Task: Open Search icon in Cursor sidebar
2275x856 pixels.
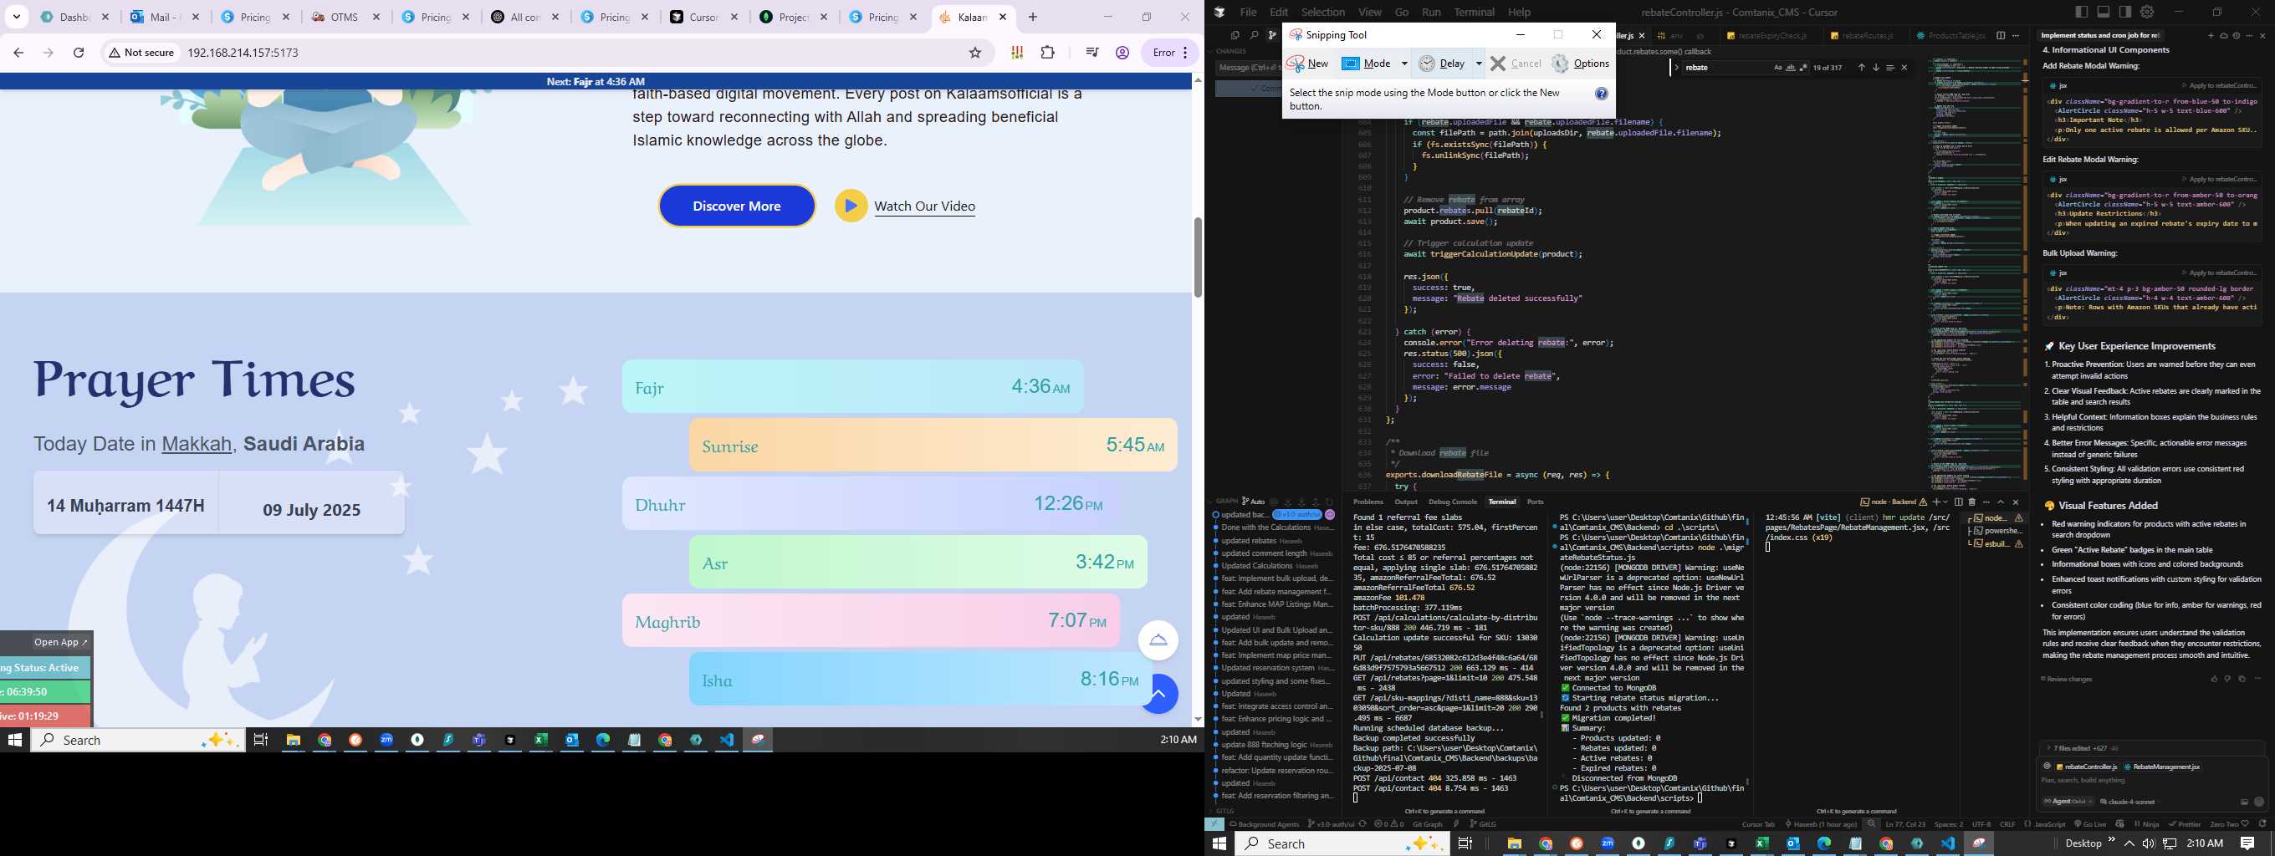Action: tap(1254, 35)
